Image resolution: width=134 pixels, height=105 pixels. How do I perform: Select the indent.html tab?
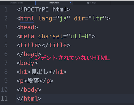tap(54, 3)
